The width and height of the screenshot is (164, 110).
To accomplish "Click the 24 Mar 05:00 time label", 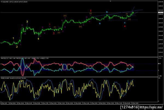I will coord(102,103).
